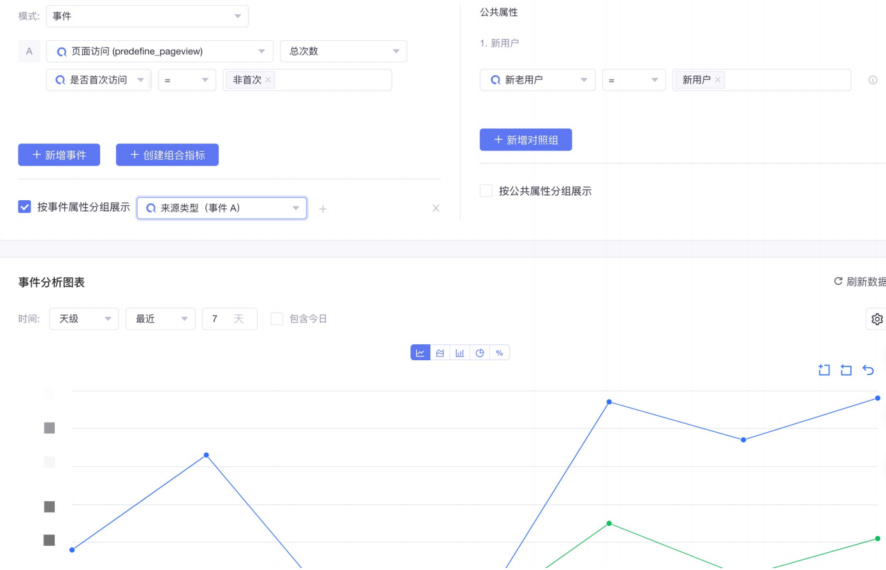This screenshot has width=886, height=570.
Task: Switch to line chart view
Action: coord(421,353)
